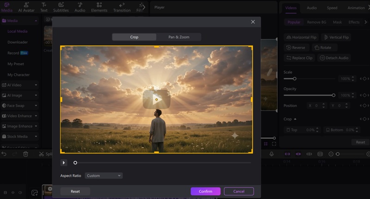
Task: Toggle the player fullscreen icon
Action: point(274,144)
